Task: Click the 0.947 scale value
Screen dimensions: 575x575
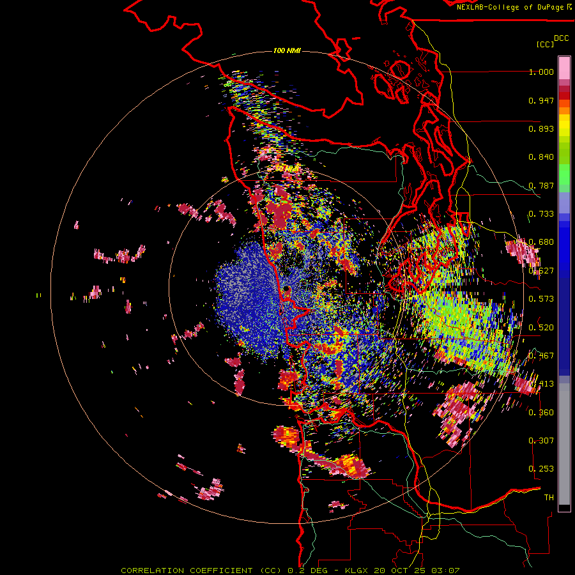Action: pos(541,100)
